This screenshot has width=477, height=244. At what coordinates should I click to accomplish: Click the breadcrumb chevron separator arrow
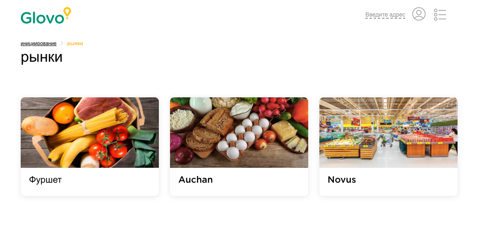click(x=62, y=43)
